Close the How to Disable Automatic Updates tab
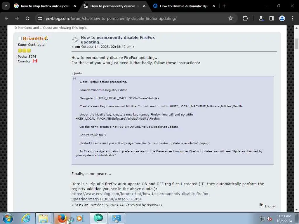This screenshot has height=224, width=299. [x=213, y=6]
